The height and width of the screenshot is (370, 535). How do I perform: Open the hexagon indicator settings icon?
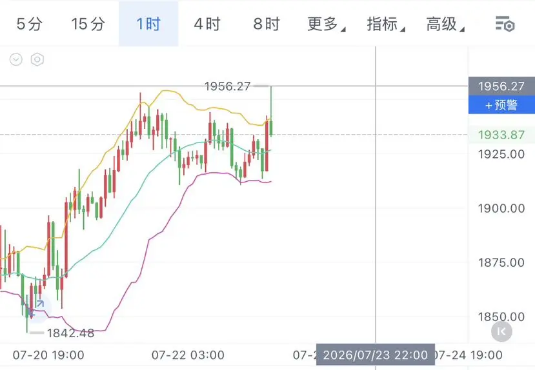click(x=37, y=59)
